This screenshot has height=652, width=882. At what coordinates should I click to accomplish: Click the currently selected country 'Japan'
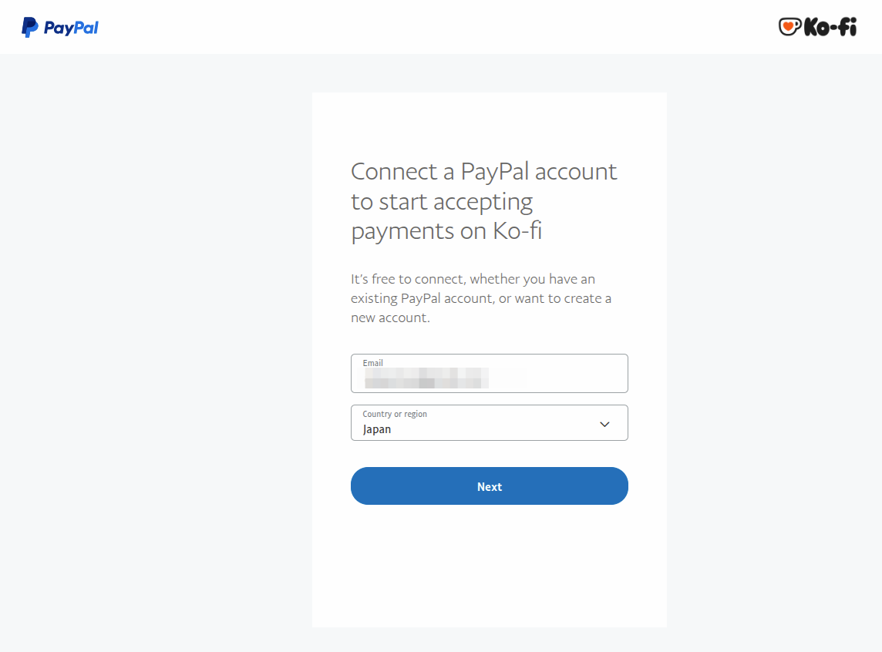pos(377,429)
